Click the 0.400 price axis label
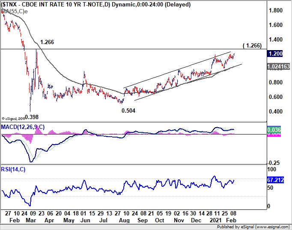The image size is (292, 230). [x=276, y=111]
